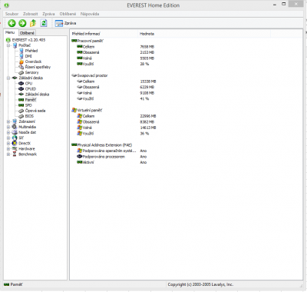Open the Nápověda menu
This screenshot has width=307, height=292.
pos(90,14)
